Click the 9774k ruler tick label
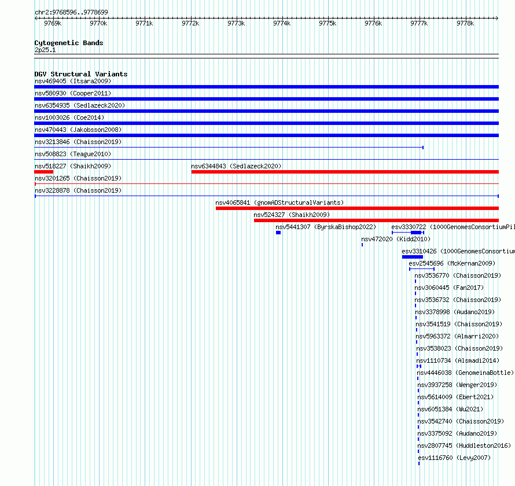This screenshot has width=515, height=486. 282,23
